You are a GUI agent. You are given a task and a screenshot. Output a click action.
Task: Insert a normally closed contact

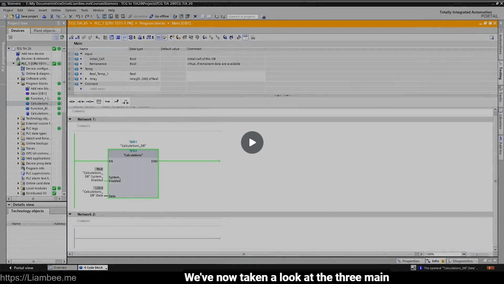point(81,102)
